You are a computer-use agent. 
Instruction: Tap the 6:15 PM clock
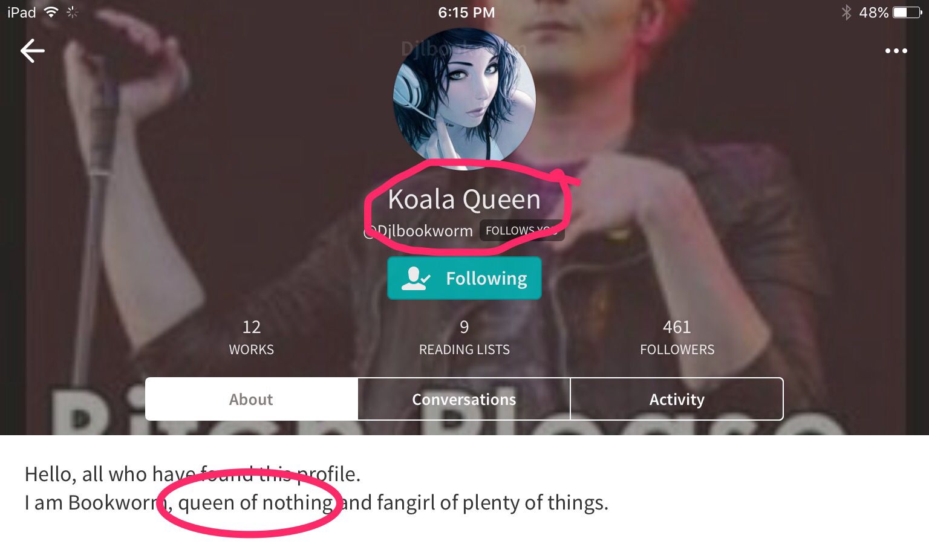click(466, 12)
